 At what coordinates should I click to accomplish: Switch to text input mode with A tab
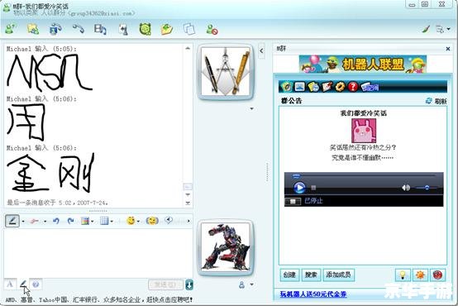[10, 284]
